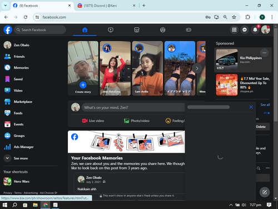Open 7.7 Mid Year Sale shopee ad
278x209 pixels.
click(243, 85)
